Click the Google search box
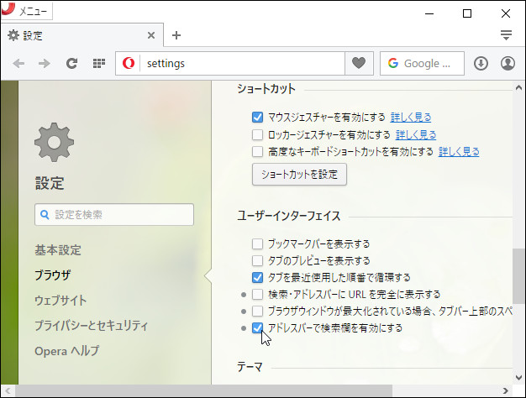The width and height of the screenshot is (526, 398). pos(422,63)
